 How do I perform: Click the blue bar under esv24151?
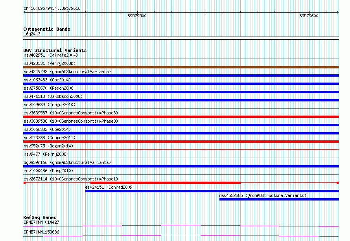coord(212,191)
